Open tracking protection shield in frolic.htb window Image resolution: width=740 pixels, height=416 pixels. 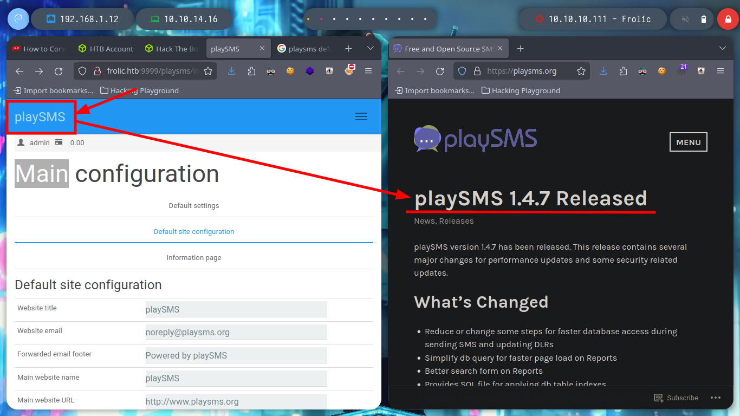point(82,71)
